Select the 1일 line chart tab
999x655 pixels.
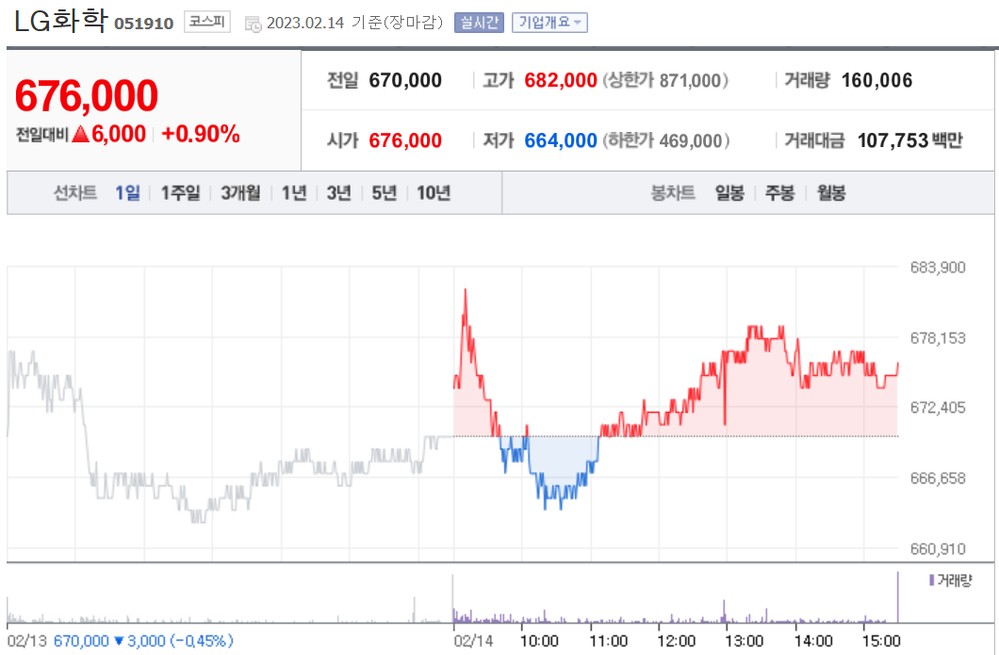(127, 192)
